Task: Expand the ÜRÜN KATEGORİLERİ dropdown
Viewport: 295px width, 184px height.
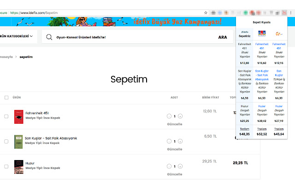Action: [x=17, y=36]
